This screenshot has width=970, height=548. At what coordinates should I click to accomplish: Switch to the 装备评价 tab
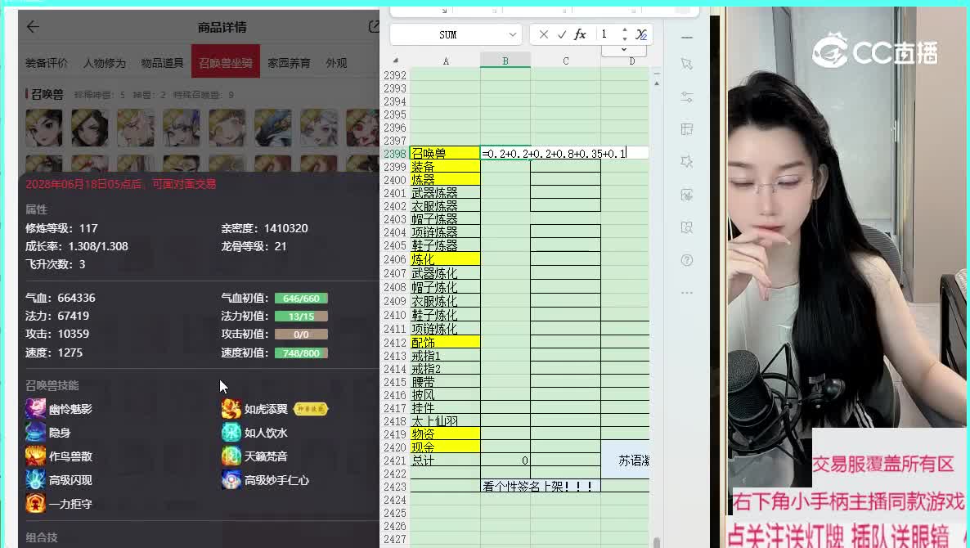[47, 62]
